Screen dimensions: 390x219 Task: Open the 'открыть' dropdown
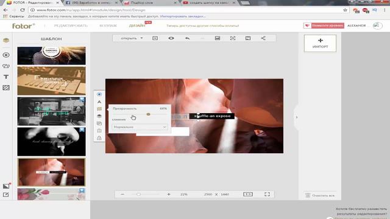132,38
